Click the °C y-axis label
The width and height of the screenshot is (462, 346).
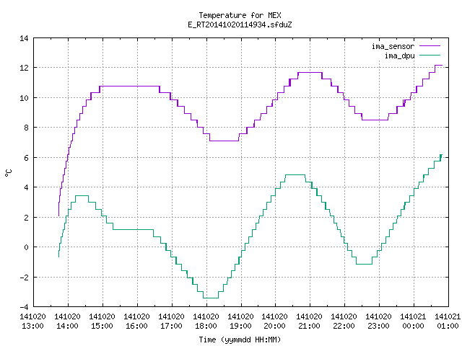(x=8, y=173)
